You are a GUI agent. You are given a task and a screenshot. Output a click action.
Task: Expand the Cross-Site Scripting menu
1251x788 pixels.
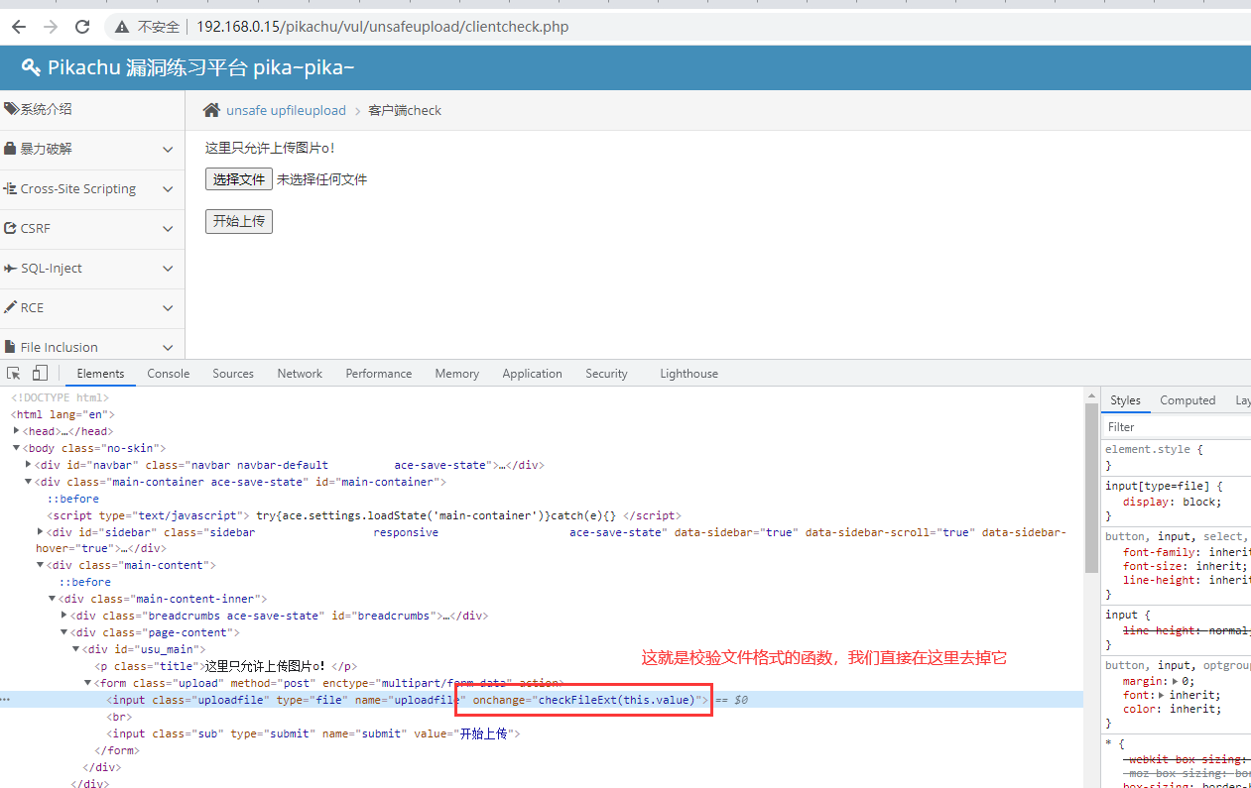click(167, 188)
